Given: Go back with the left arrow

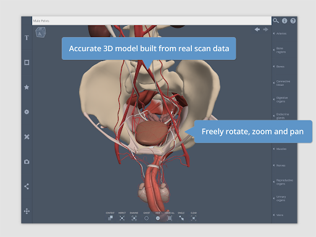Looking at the screenshot, I should coord(257,30).
